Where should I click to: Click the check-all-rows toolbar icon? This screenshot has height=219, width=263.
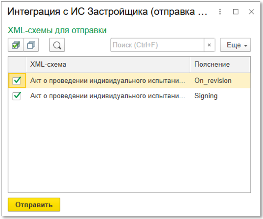16,45
